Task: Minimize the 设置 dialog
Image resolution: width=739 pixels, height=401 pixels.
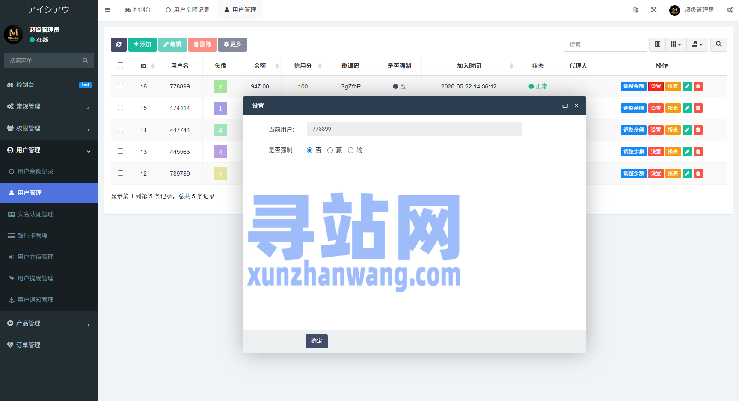Action: pyautogui.click(x=554, y=106)
